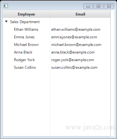Click michael.brown@example.com email cell
This screenshot has width=117, height=139.
[80, 45]
